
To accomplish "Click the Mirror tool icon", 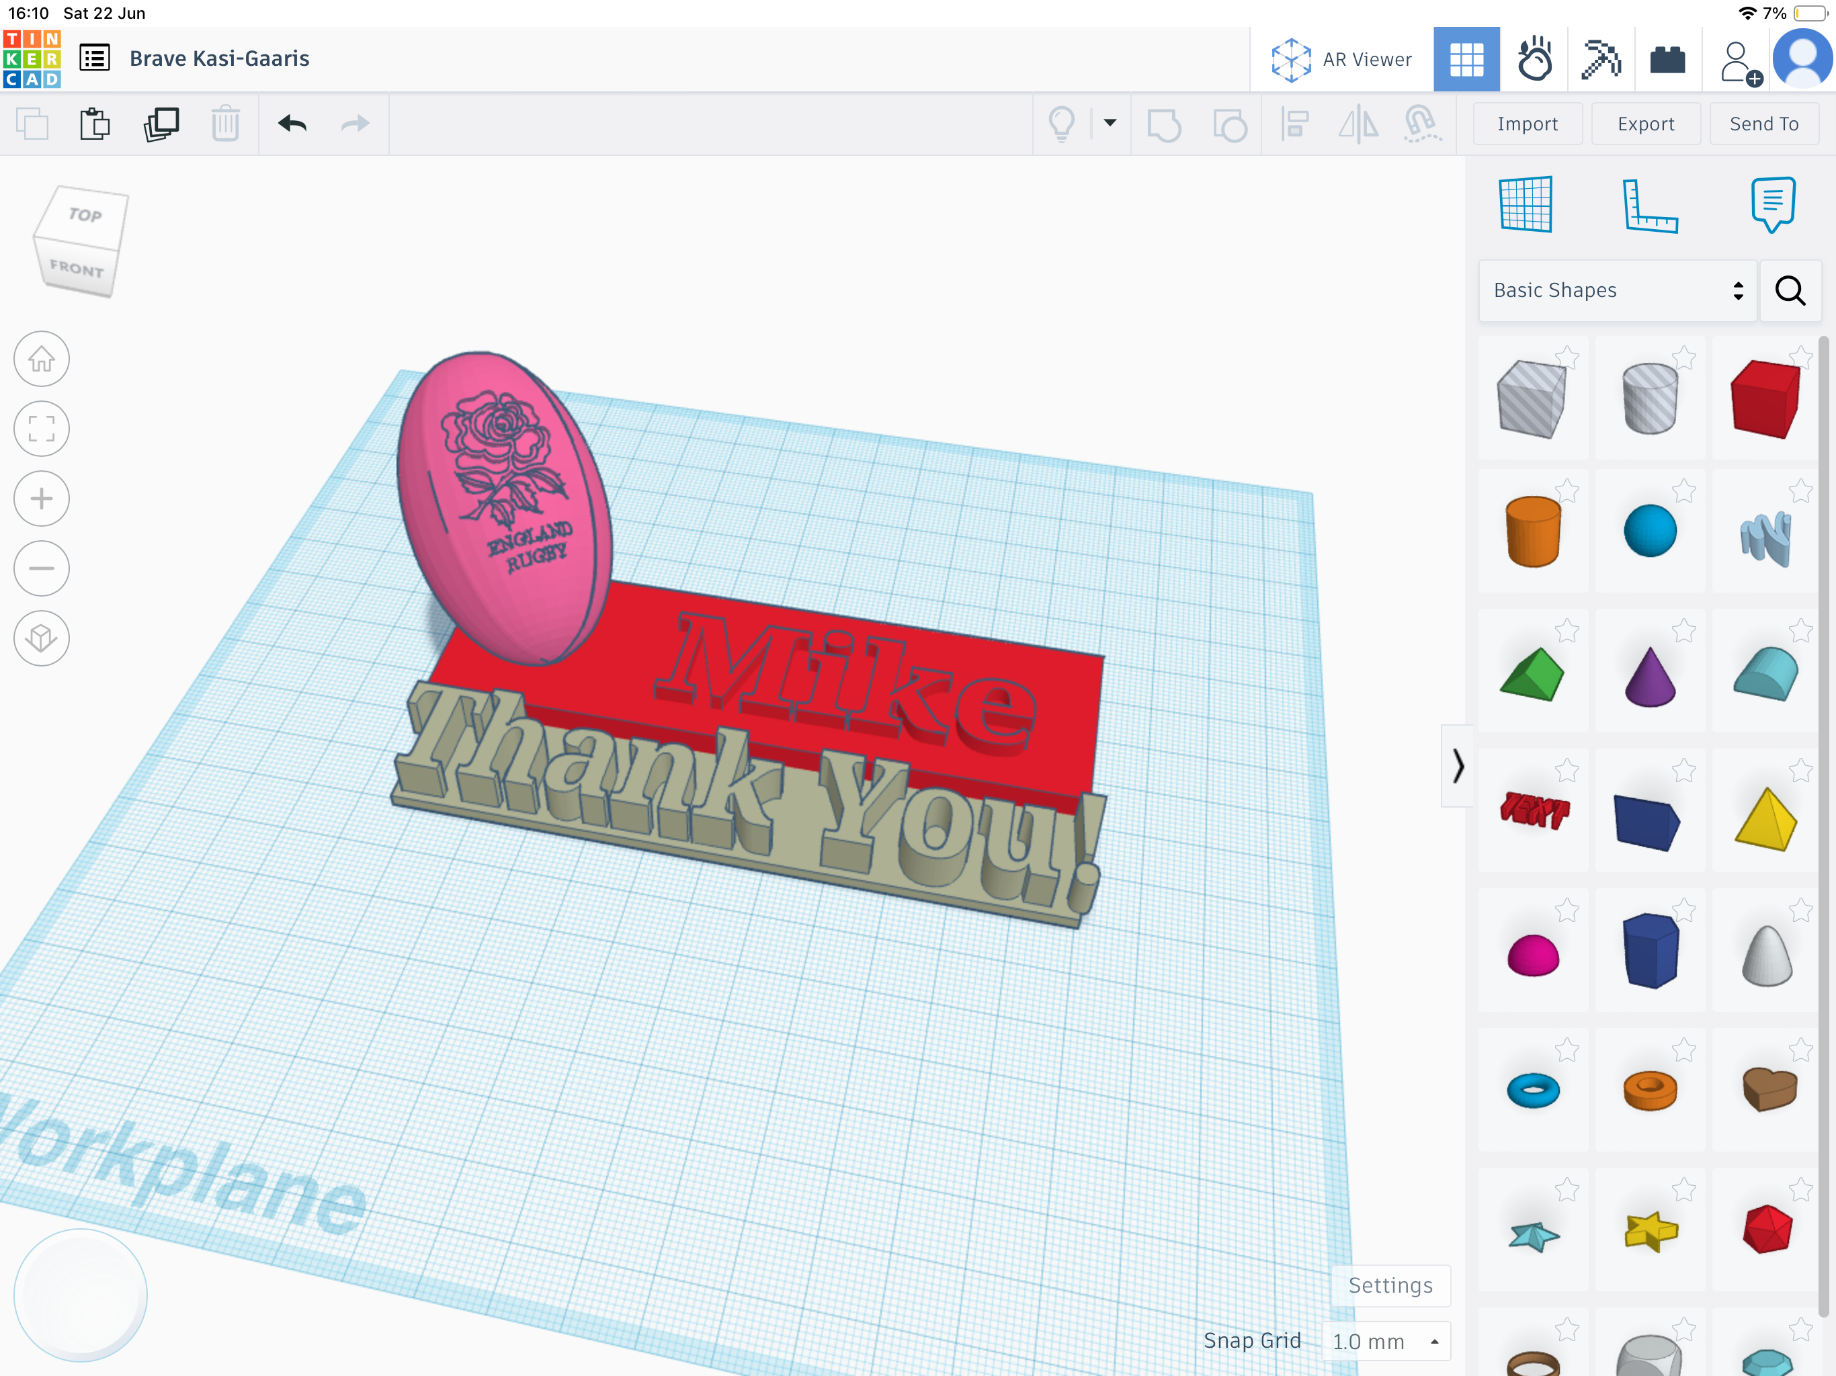I will click(x=1358, y=124).
